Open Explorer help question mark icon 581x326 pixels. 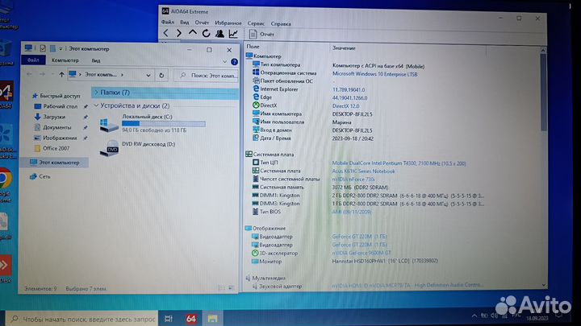pos(234,62)
